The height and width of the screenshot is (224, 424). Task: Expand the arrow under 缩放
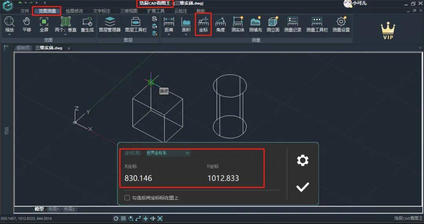9,35
